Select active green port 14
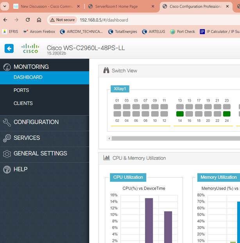240x243 pixels. pyautogui.click(x=180, y=114)
